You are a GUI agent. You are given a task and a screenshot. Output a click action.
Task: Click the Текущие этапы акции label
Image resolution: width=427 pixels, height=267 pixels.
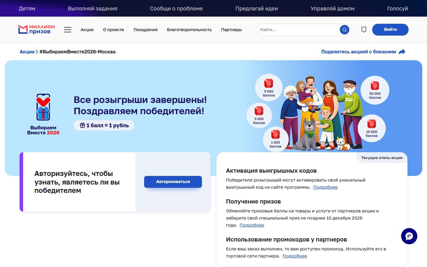pos(382,158)
